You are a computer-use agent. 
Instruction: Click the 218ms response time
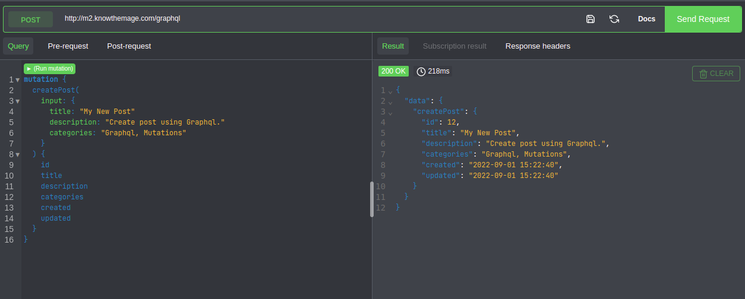(439, 71)
